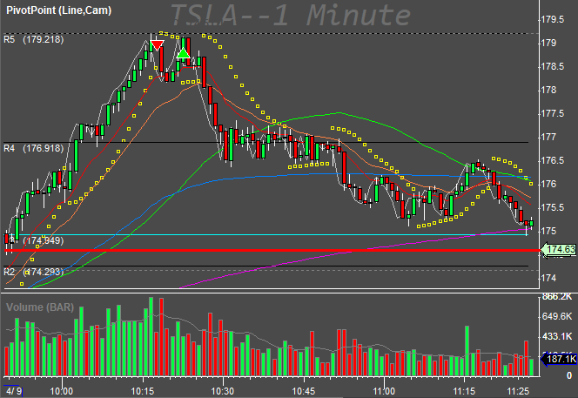Image resolution: width=578 pixels, height=398 pixels.
Task: Click the 433.1K volume axis label
Action: point(556,336)
